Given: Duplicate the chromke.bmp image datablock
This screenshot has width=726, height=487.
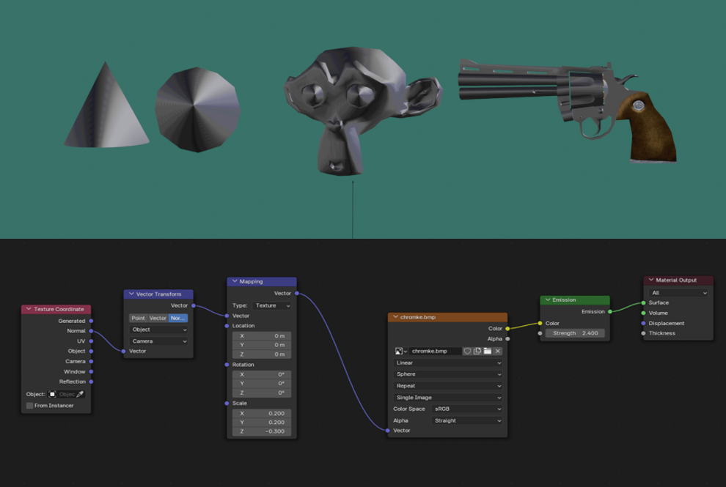Looking at the screenshot, I should [477, 351].
